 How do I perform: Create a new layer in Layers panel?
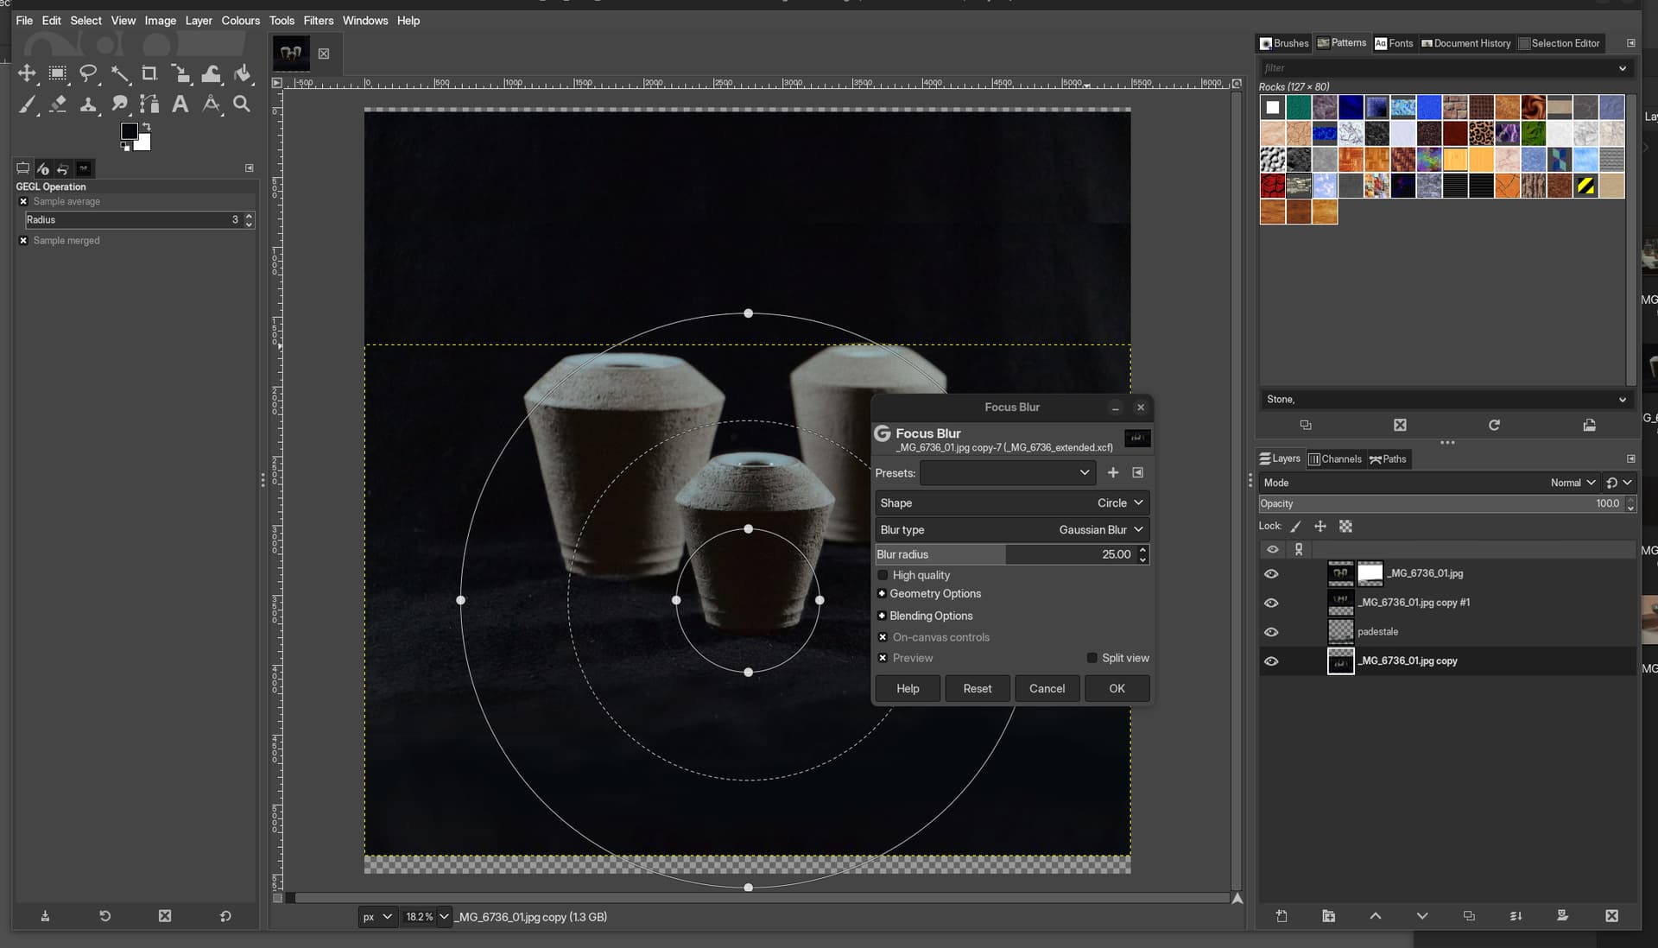tap(1281, 916)
